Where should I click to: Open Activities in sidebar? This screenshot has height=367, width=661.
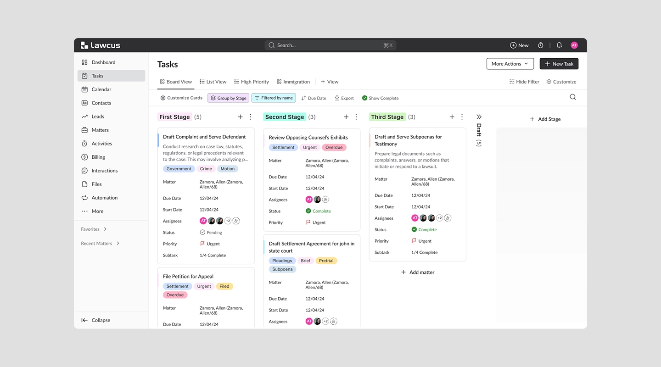[x=111, y=144]
